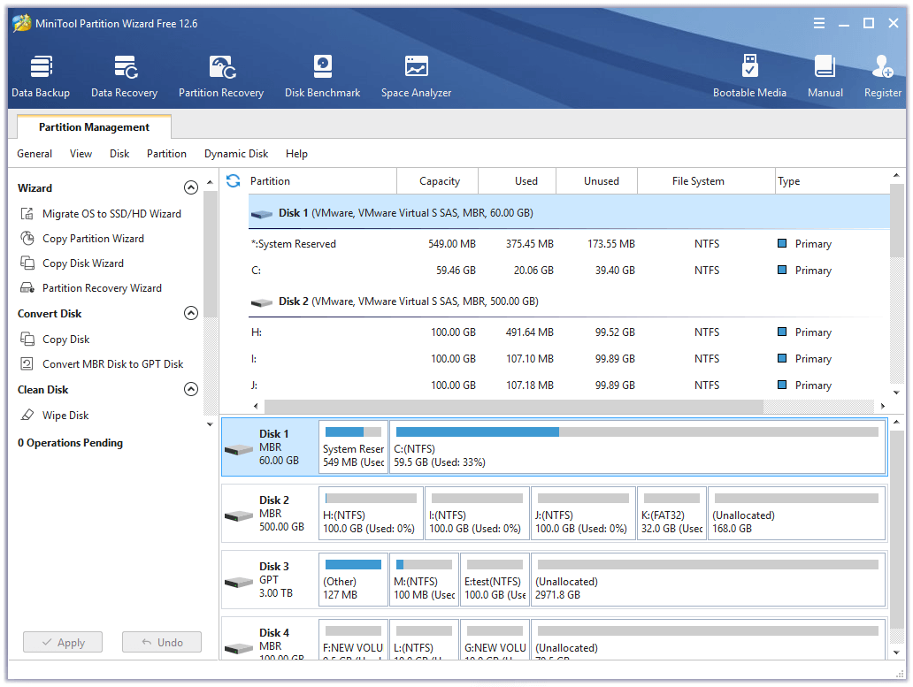This screenshot has height=687, width=913.
Task: Click the MiniTool app logo icon
Action: [x=21, y=23]
